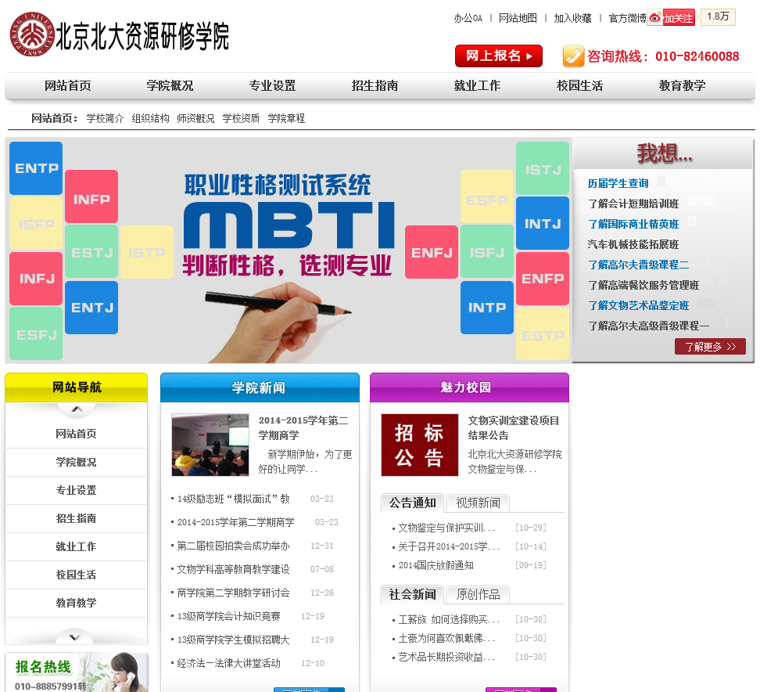Open 教育教学 in main navigation bar
The image size is (760, 692).
click(682, 86)
